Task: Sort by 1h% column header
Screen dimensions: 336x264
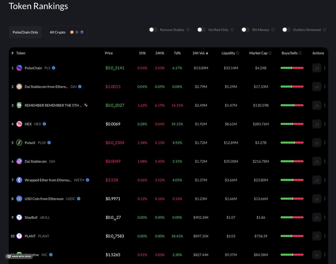Action: (142, 53)
